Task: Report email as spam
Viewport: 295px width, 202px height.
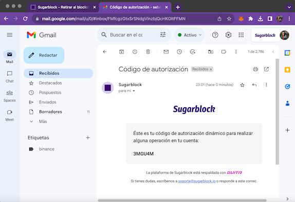Action: [135, 52]
